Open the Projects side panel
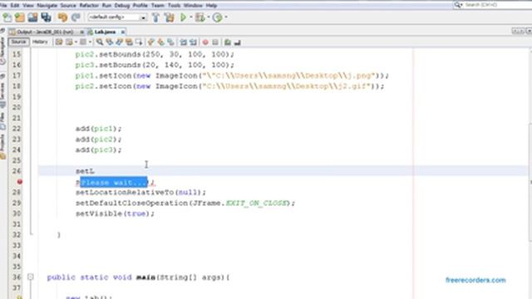The width and height of the screenshot is (532, 299). (2, 146)
